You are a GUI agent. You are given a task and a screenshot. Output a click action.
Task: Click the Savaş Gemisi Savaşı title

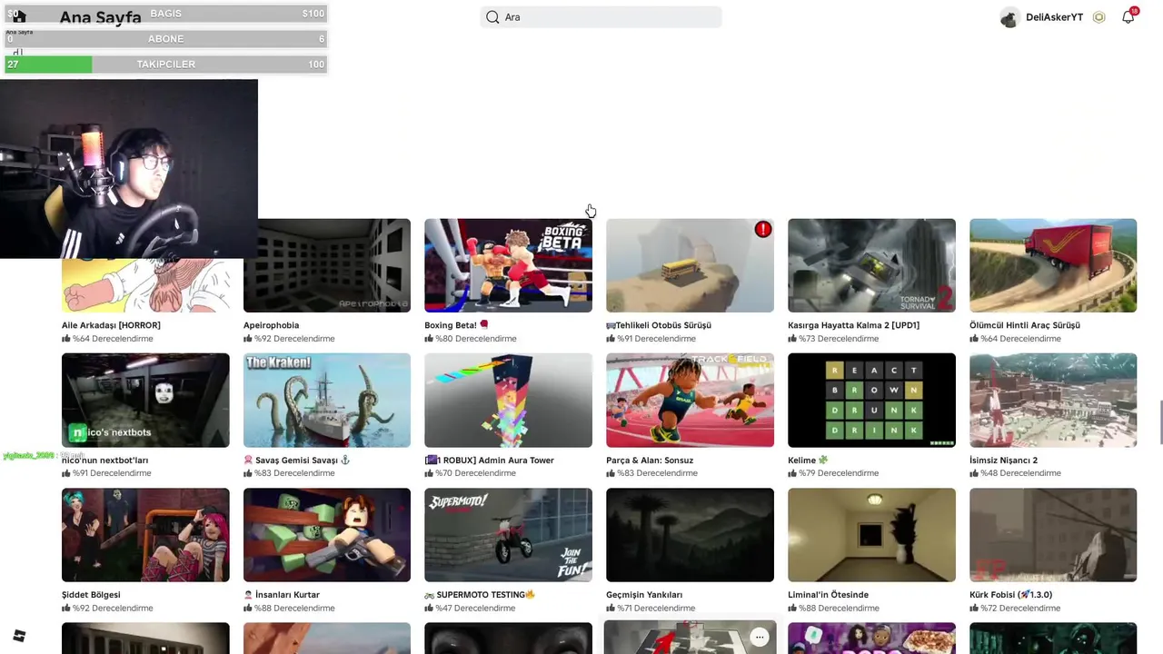click(x=296, y=461)
